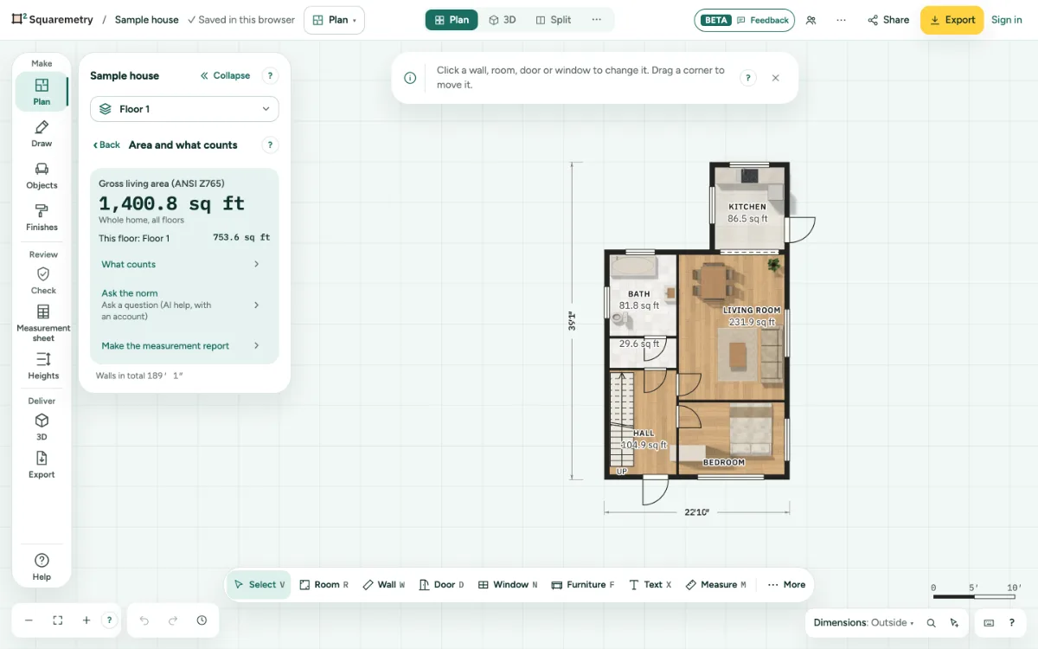
Task: Select the Measure tool
Action: tap(716, 585)
